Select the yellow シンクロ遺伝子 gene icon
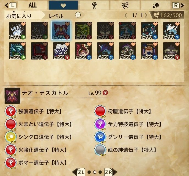Image resolution: width=189 pixels, height=176 pixels. click(11, 137)
